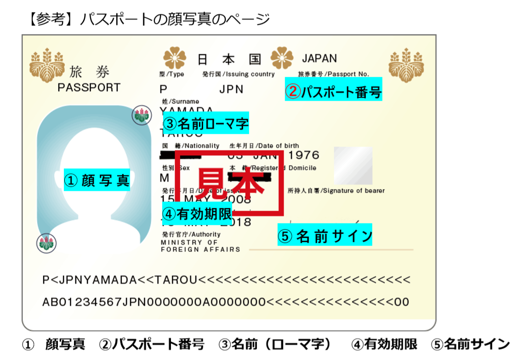
Task: Click the machine-readable line P<JPNYAMADA<<TAROU
Action: [227, 280]
